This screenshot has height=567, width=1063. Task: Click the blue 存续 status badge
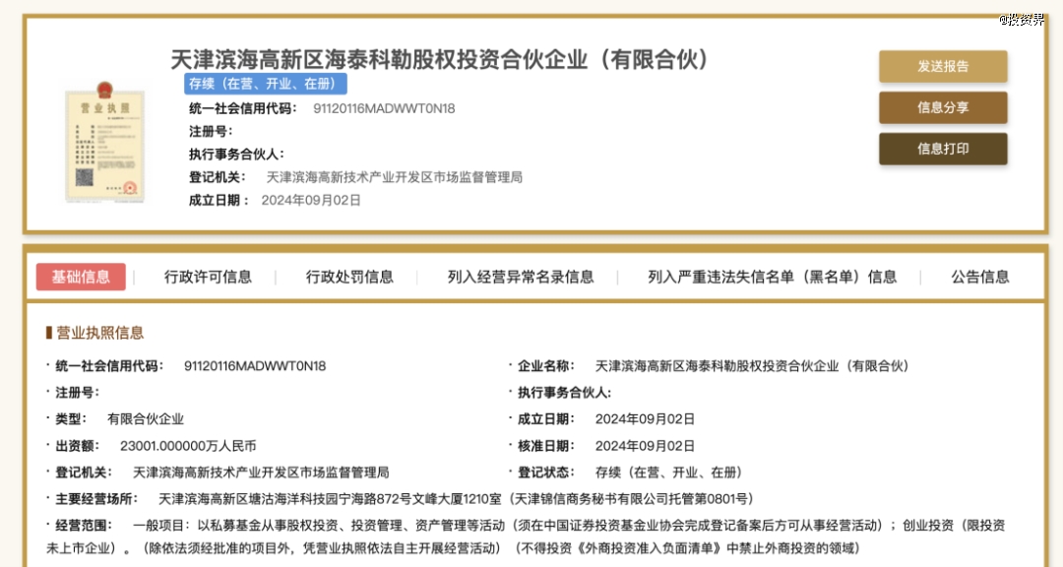coord(265,84)
